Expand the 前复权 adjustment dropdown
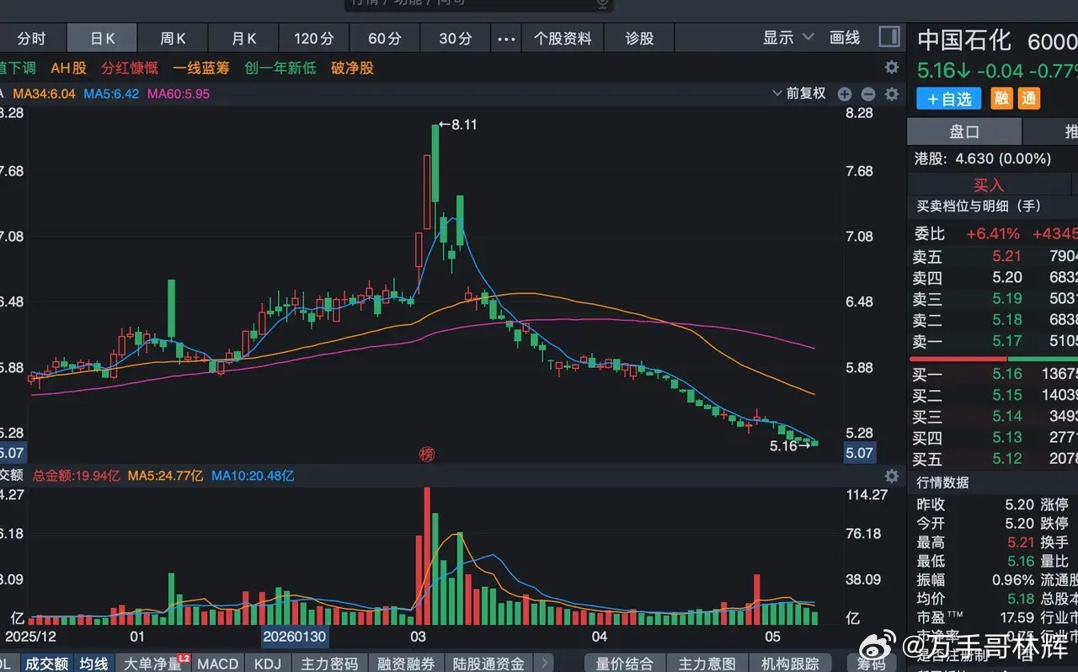This screenshot has width=1078, height=672. (x=799, y=93)
